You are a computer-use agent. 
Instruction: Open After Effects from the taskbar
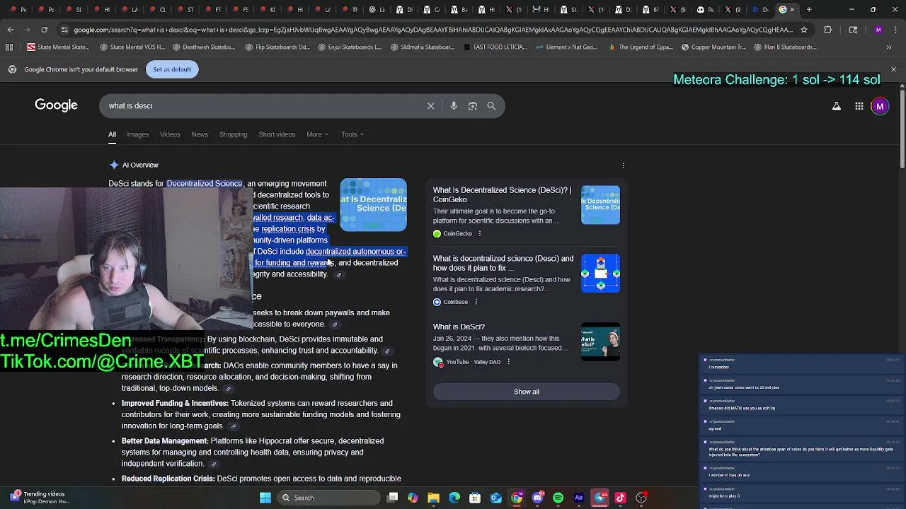pos(579,498)
